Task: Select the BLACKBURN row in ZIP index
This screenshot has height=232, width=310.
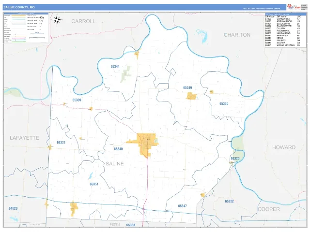Action: click(283, 24)
